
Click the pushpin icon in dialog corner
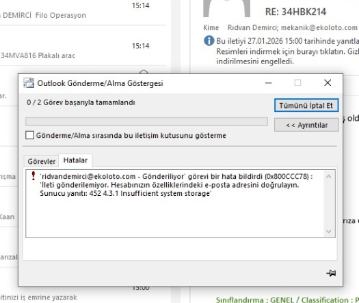coord(331,273)
